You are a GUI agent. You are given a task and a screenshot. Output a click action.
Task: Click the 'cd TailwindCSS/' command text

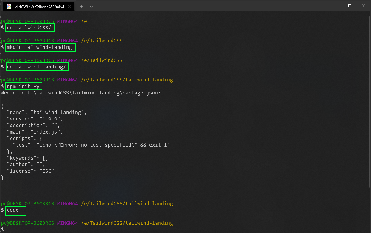[29, 28]
